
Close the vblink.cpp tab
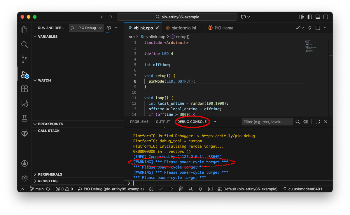click(x=157, y=28)
